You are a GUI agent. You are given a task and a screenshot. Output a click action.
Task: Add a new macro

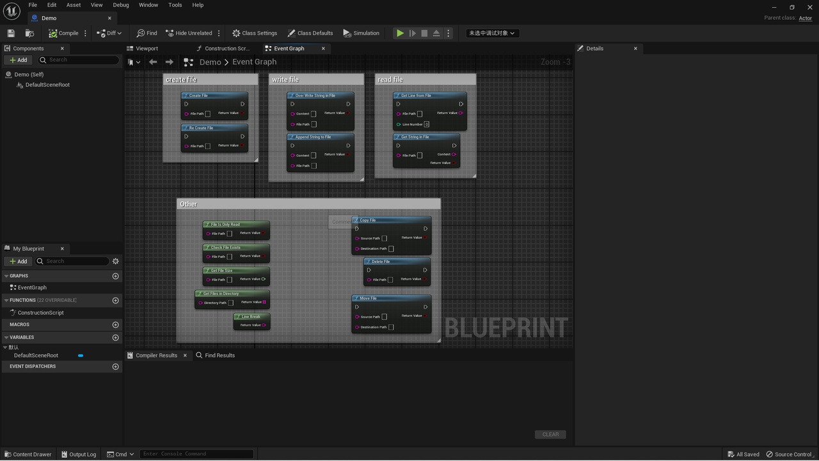point(116,325)
